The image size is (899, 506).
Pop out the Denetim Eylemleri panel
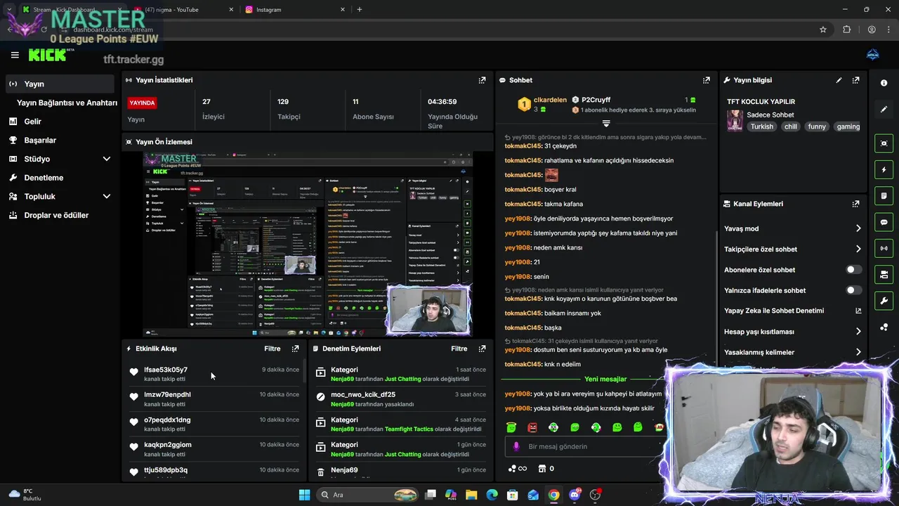click(x=482, y=349)
